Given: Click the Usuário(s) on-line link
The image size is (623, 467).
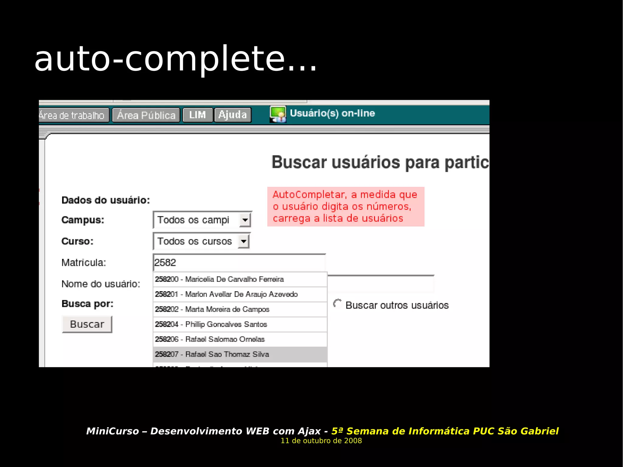Looking at the screenshot, I should [332, 113].
